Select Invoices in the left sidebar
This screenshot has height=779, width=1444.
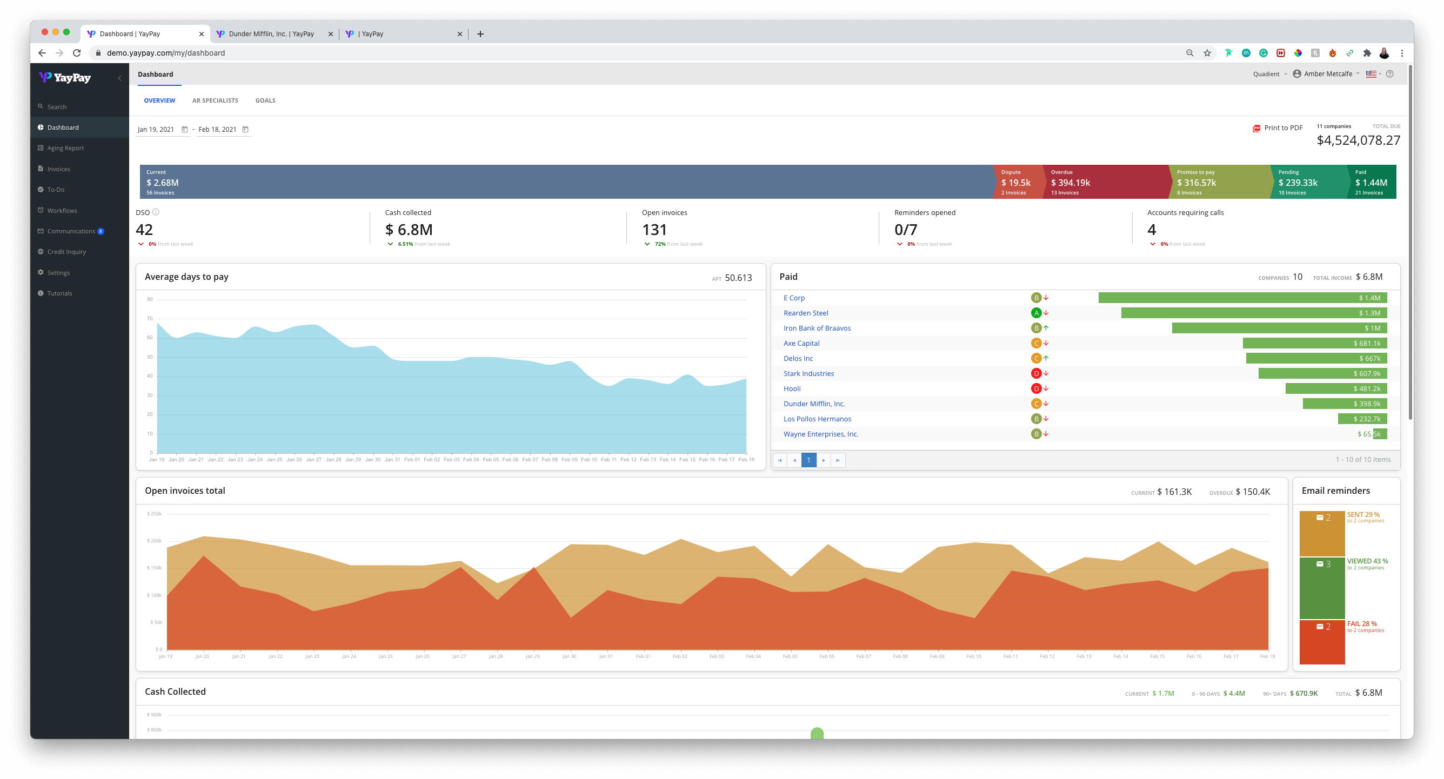58,168
